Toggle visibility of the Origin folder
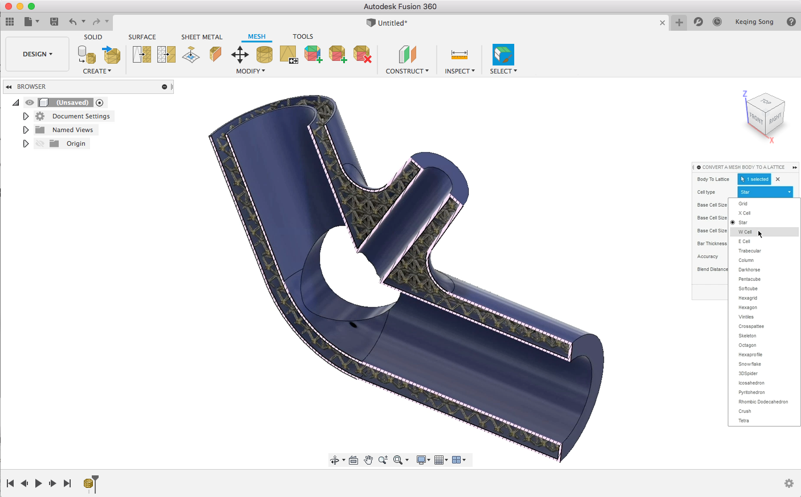Screen dimensions: 801x497 coord(40,143)
